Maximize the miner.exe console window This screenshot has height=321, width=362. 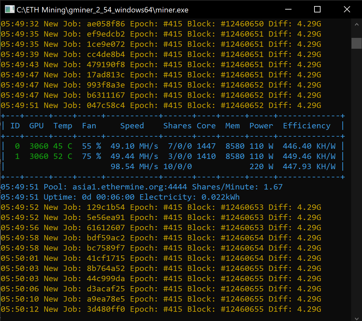coord(317,10)
